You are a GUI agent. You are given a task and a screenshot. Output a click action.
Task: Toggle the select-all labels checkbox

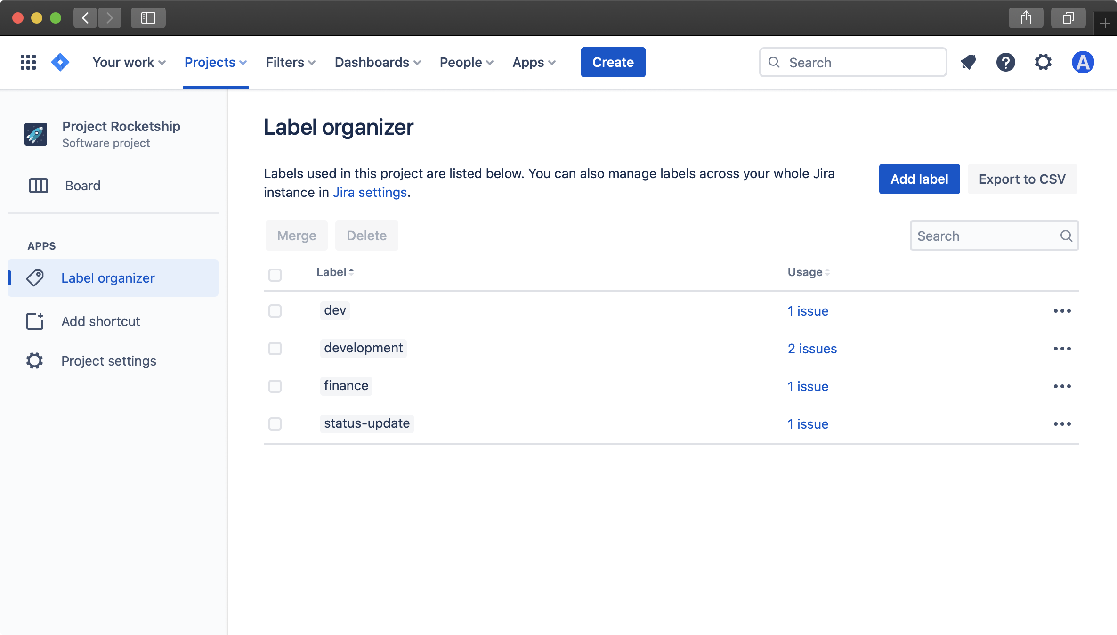click(275, 272)
